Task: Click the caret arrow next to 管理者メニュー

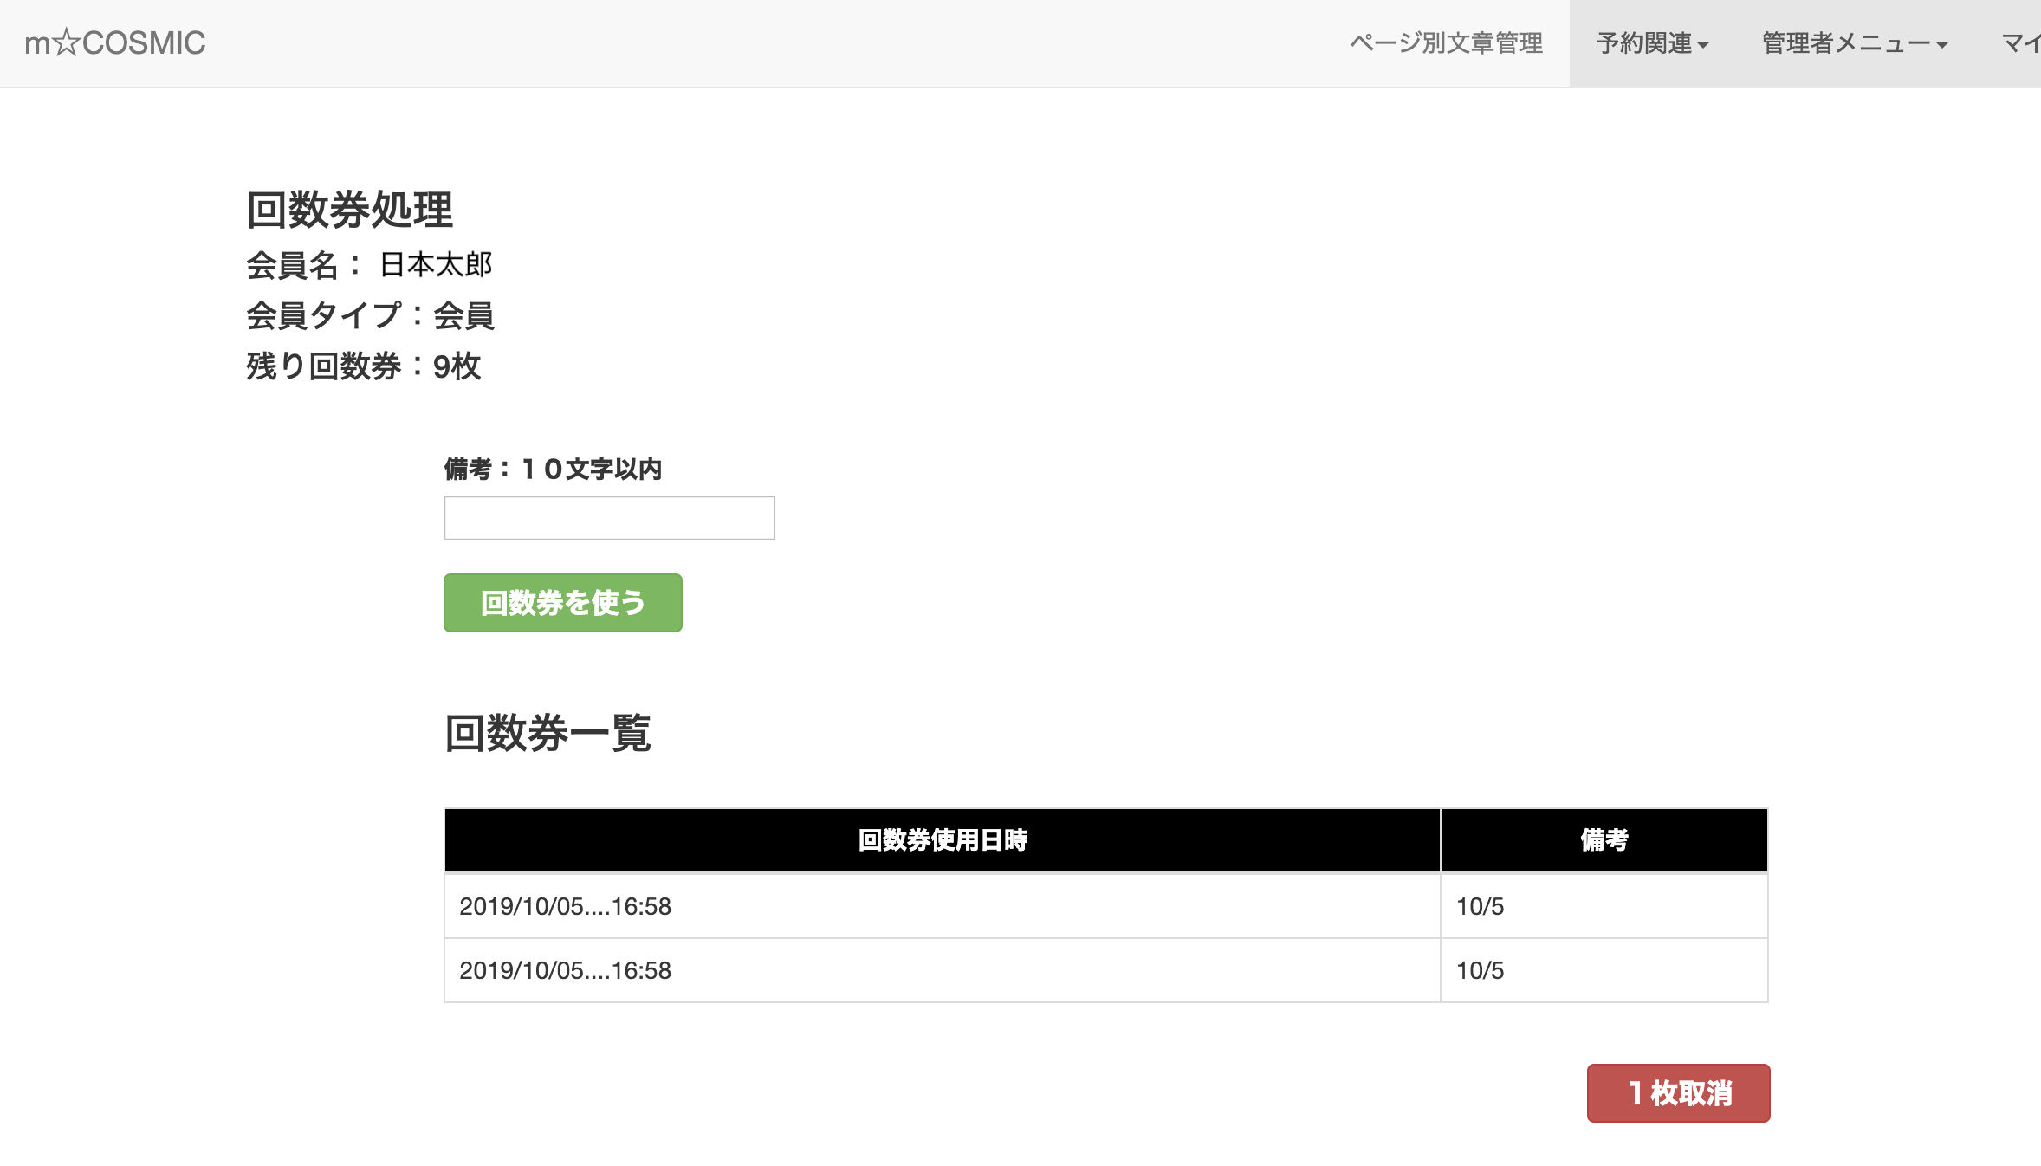Action: [1942, 45]
